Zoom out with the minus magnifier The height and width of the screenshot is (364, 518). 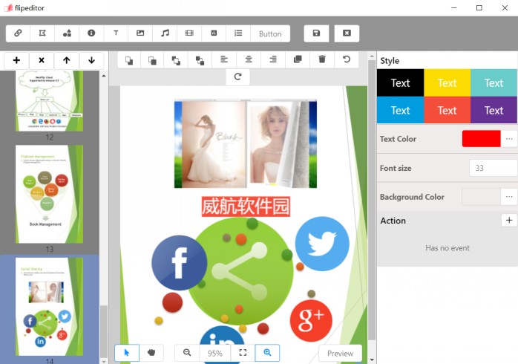click(x=187, y=353)
